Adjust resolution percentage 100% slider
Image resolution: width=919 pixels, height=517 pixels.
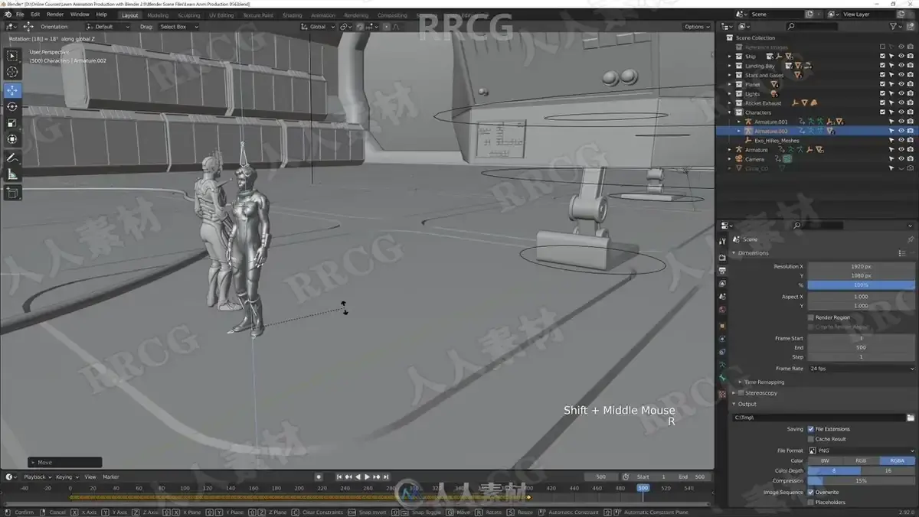(861, 285)
